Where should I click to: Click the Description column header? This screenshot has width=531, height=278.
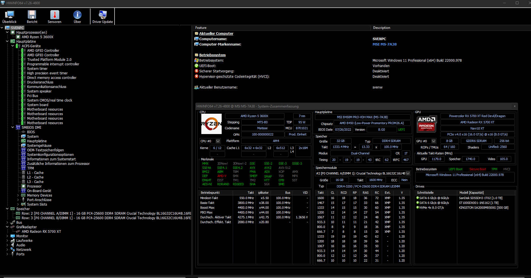(451, 28)
